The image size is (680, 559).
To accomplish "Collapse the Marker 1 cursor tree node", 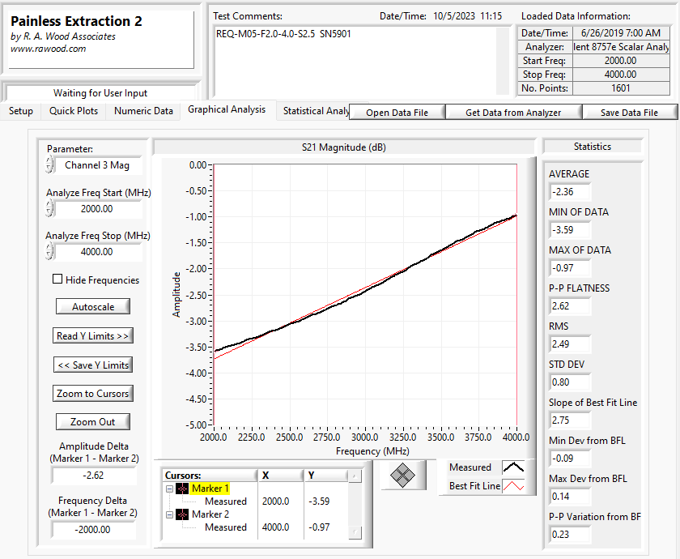I will click(x=169, y=489).
